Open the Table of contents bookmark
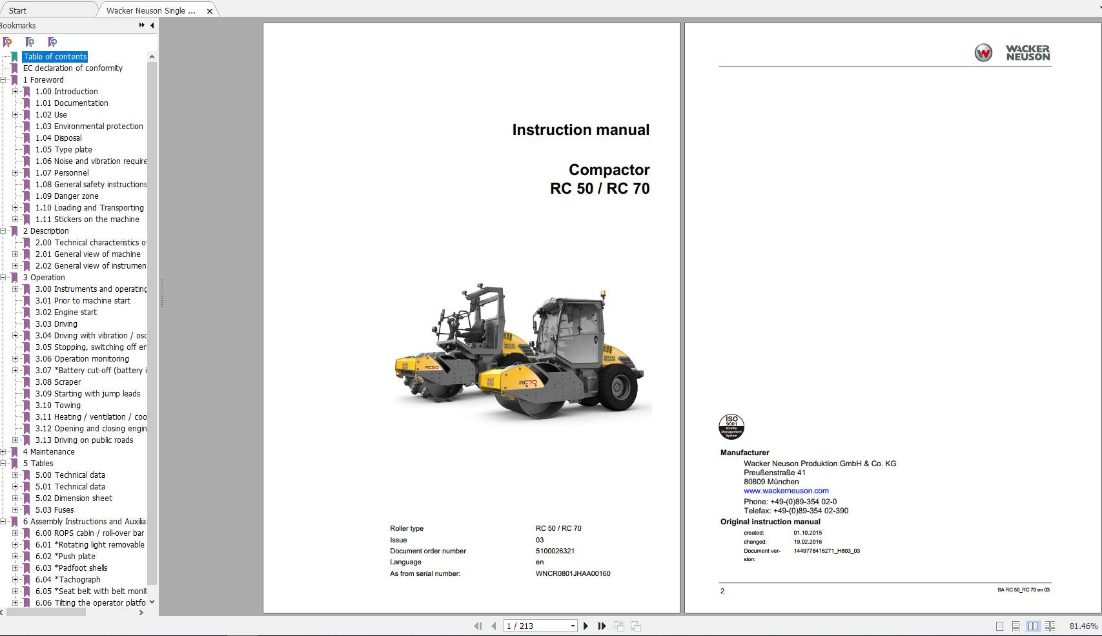Viewport: 1102px width, 636px height. 55,57
